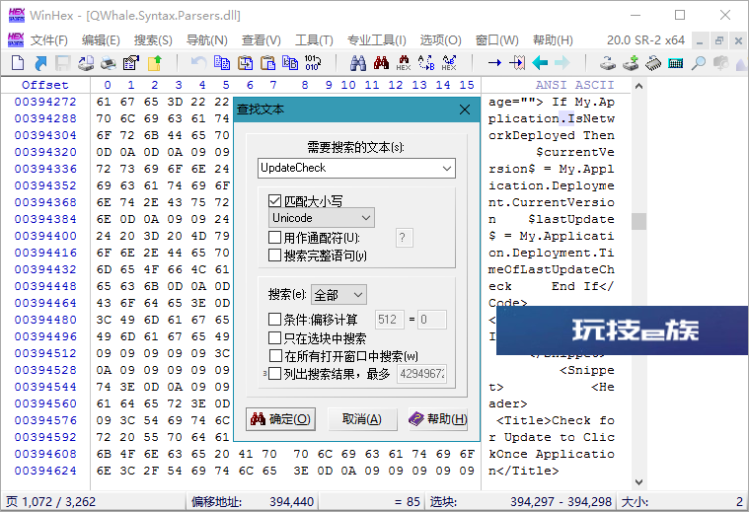Confirm search with 确定(O) button
This screenshot has width=749, height=512.
tap(281, 419)
